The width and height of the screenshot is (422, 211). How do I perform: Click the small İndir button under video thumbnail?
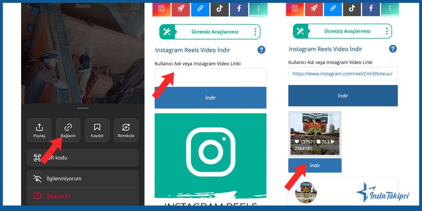coord(315,165)
